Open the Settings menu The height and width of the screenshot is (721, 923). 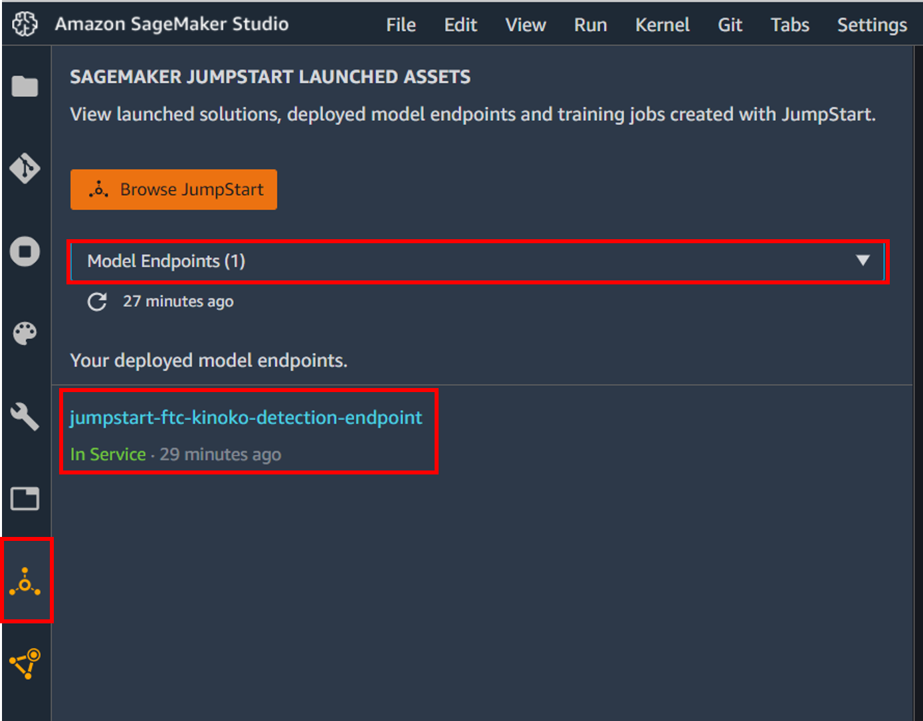pos(872,25)
